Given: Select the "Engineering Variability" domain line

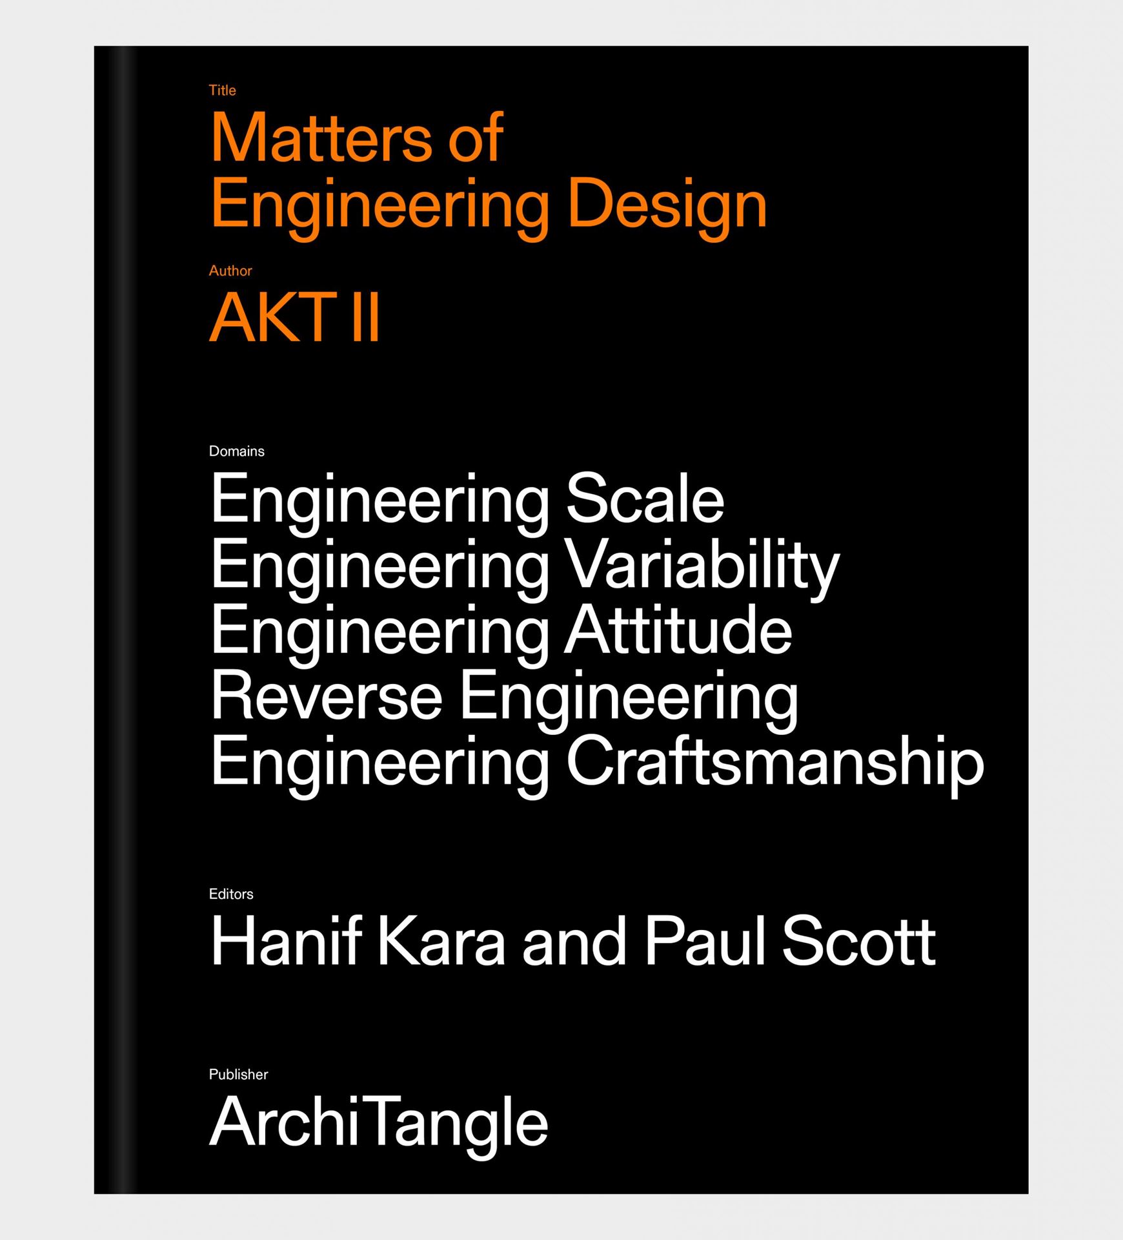Looking at the screenshot, I should pos(525,566).
